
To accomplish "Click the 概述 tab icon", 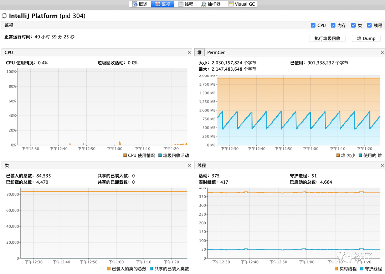I will coord(134,4).
